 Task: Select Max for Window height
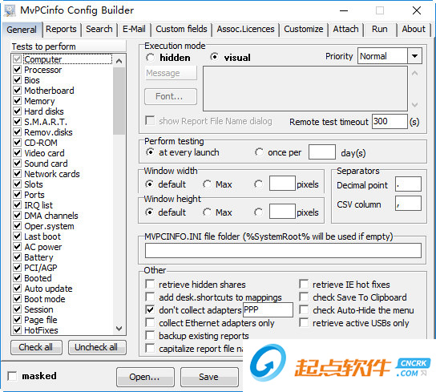point(207,212)
